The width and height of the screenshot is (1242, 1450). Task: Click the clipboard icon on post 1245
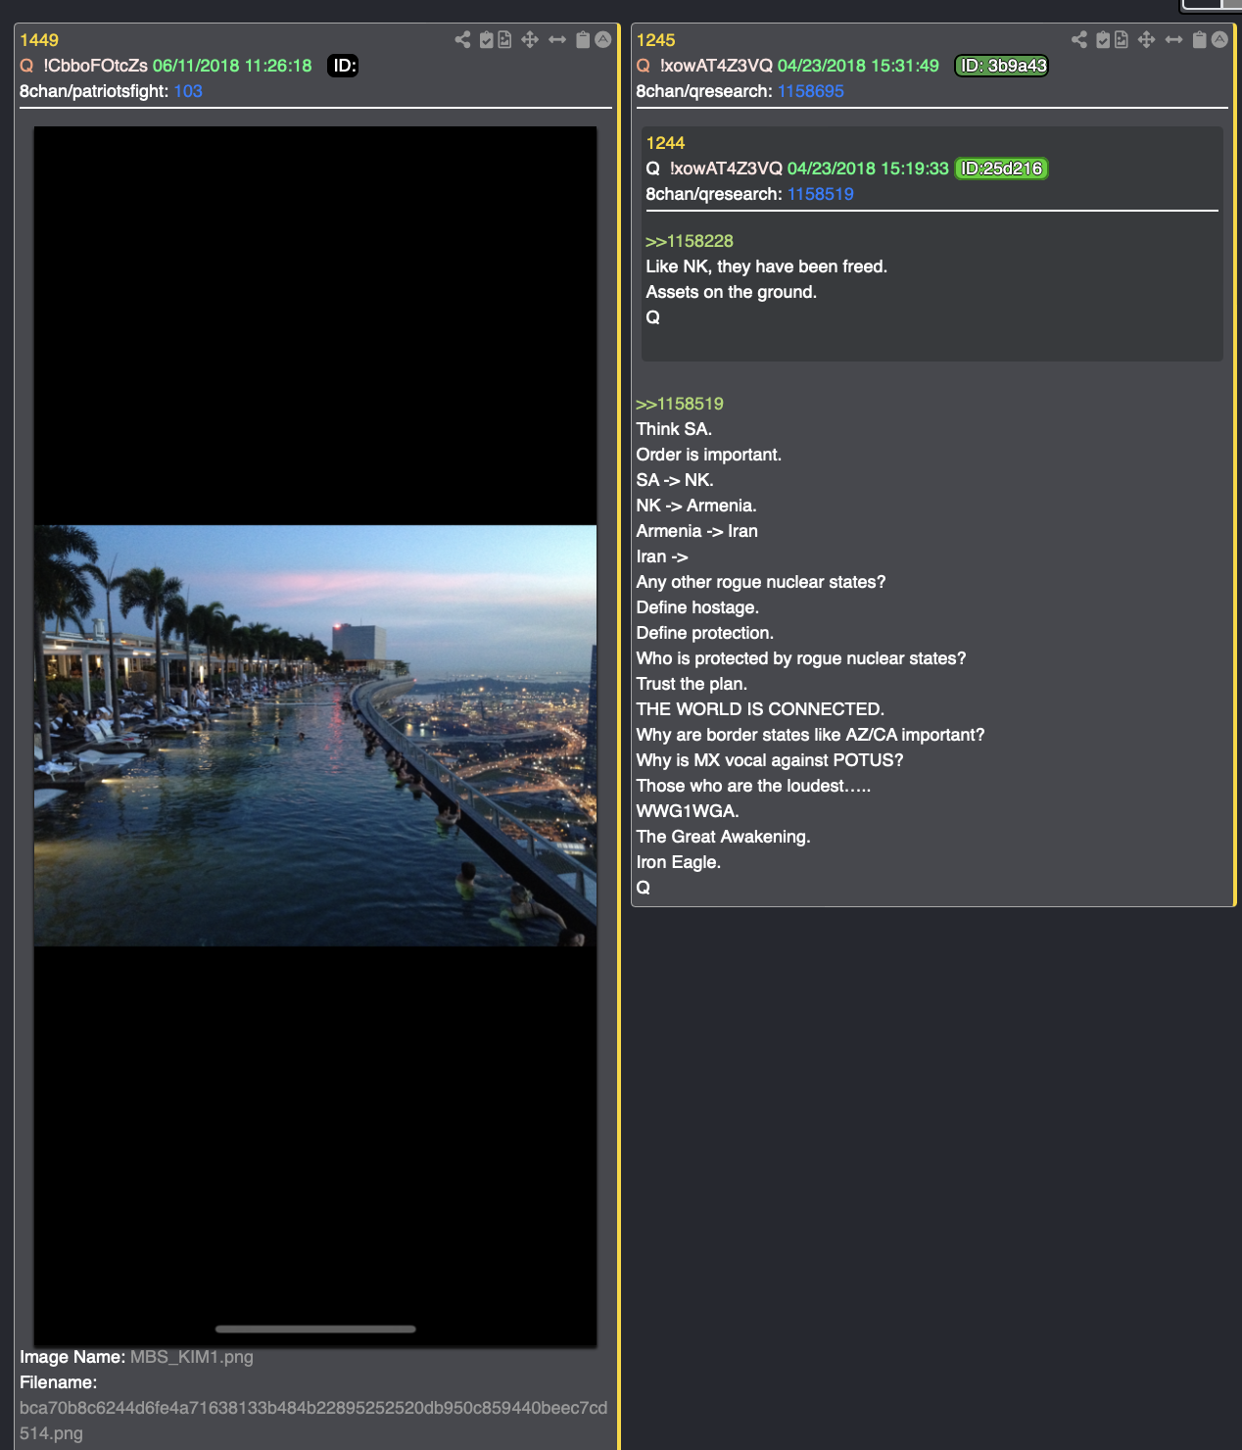click(1199, 39)
